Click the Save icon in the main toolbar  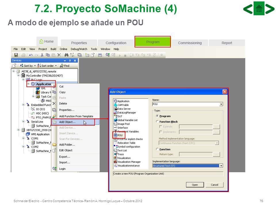tap(16, 55)
